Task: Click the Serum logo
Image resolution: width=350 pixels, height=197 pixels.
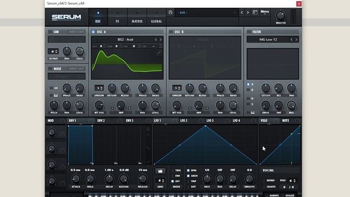Action: point(66,17)
